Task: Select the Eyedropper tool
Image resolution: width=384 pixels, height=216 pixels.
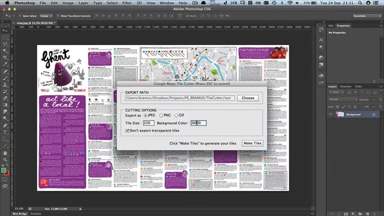Action: (5, 64)
